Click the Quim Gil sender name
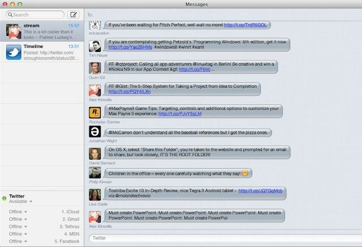 click(x=97, y=78)
